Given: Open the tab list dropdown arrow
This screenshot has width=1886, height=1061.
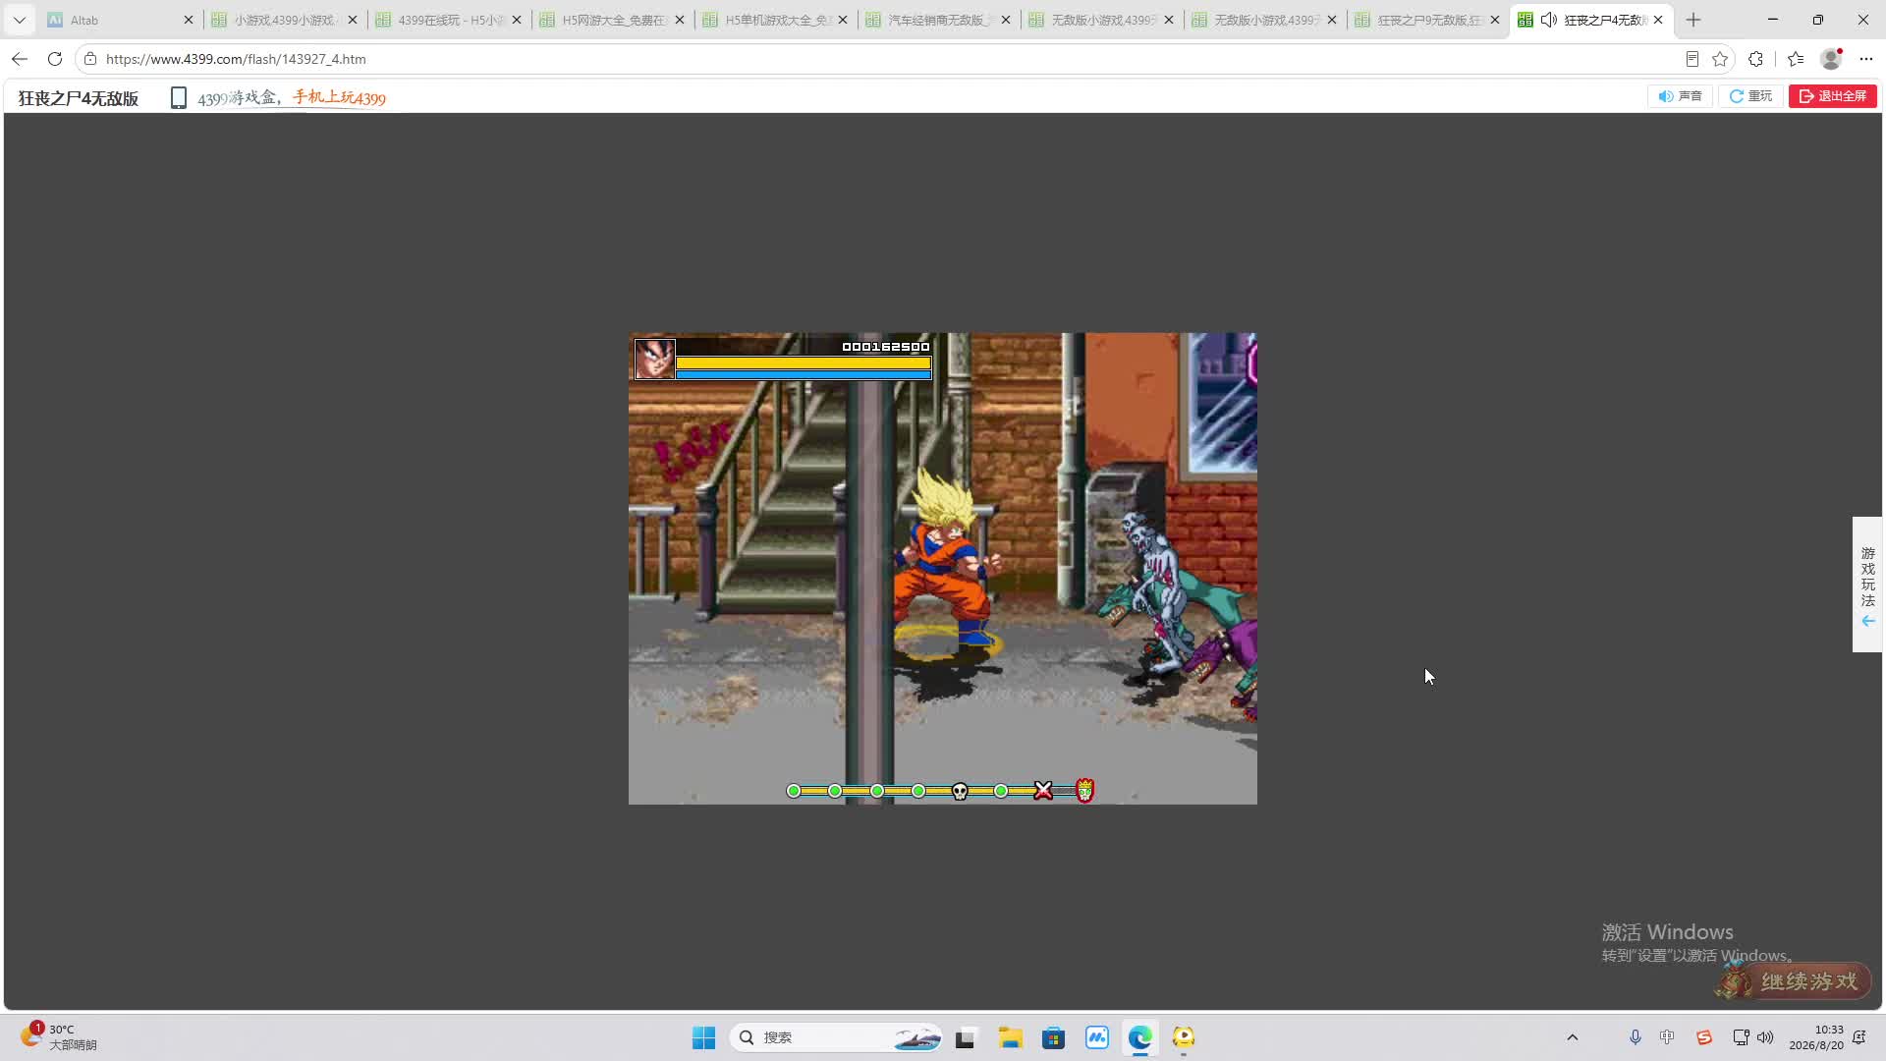Looking at the screenshot, I should (20, 20).
